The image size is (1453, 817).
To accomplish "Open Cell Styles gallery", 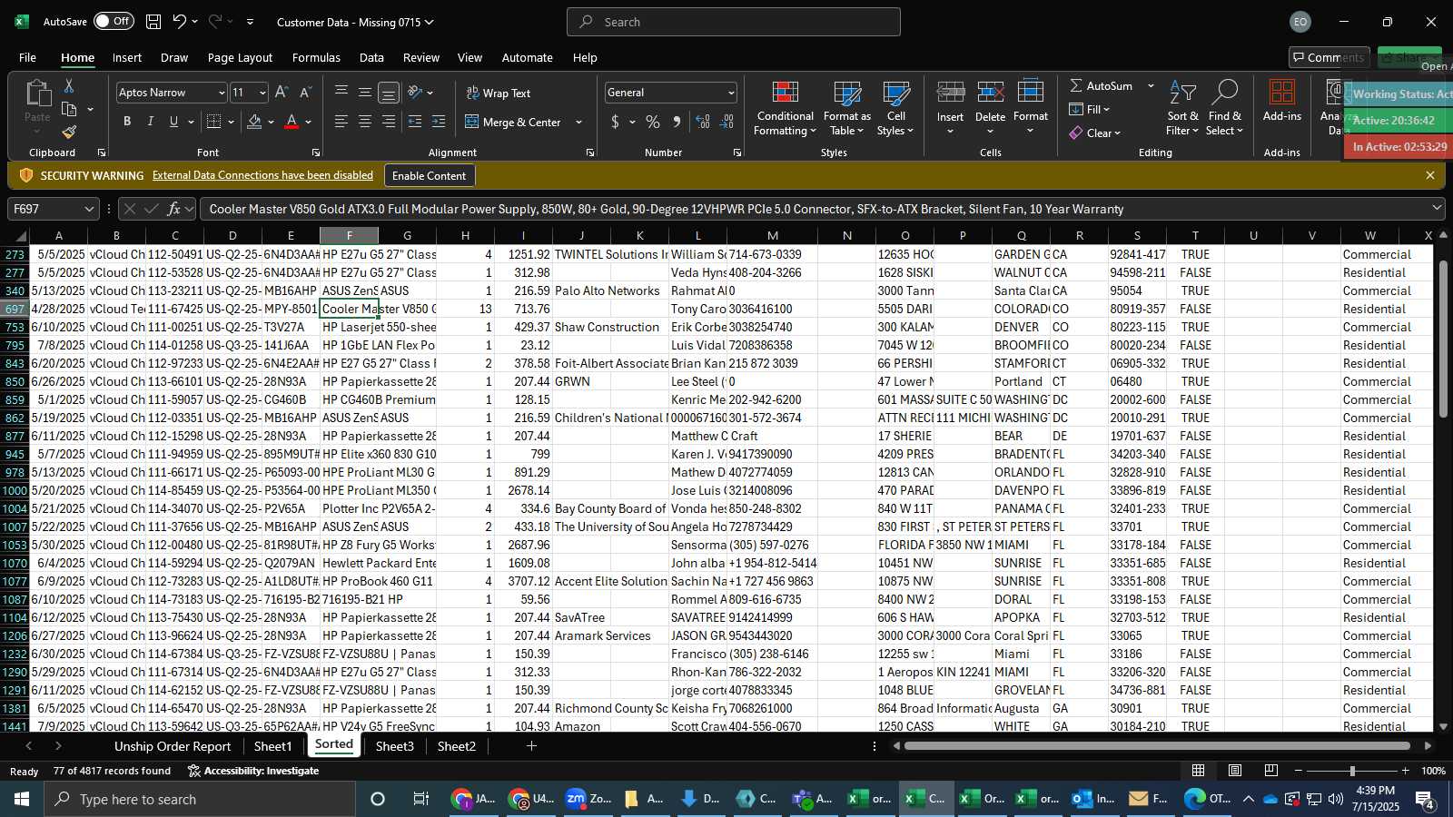I will [895, 109].
